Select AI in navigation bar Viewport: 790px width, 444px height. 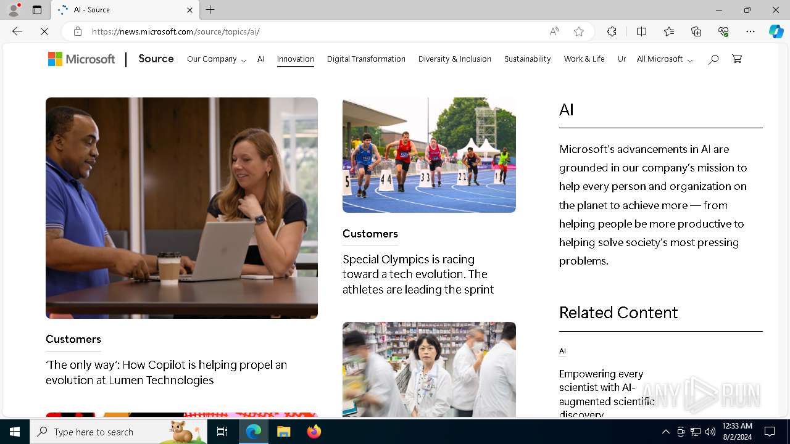pyautogui.click(x=260, y=59)
